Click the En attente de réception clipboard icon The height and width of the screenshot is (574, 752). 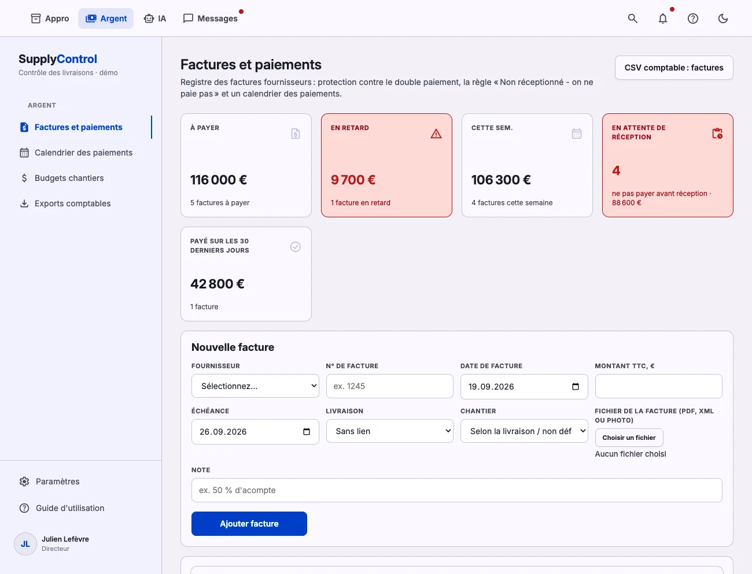717,134
